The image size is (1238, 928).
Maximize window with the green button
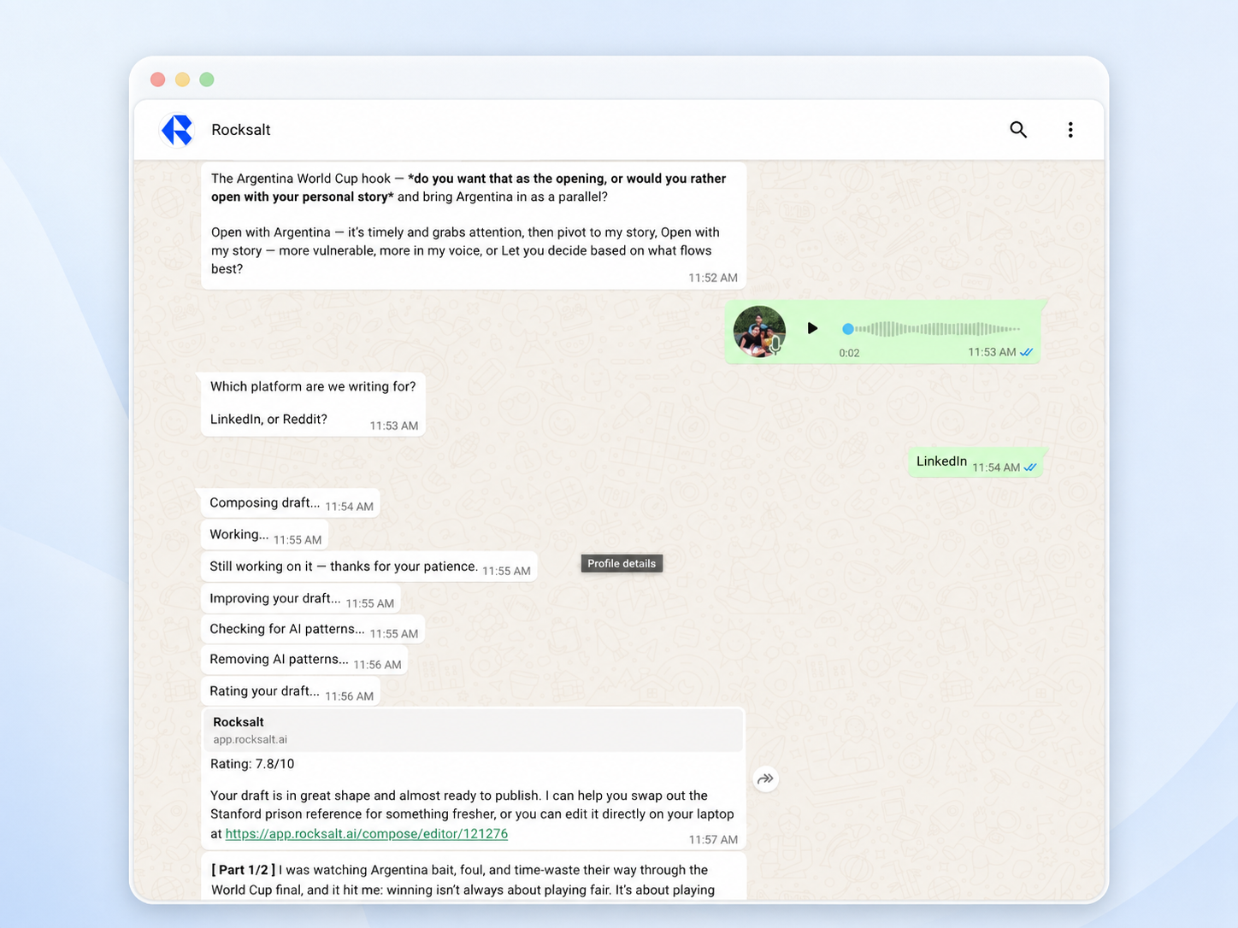(x=207, y=79)
